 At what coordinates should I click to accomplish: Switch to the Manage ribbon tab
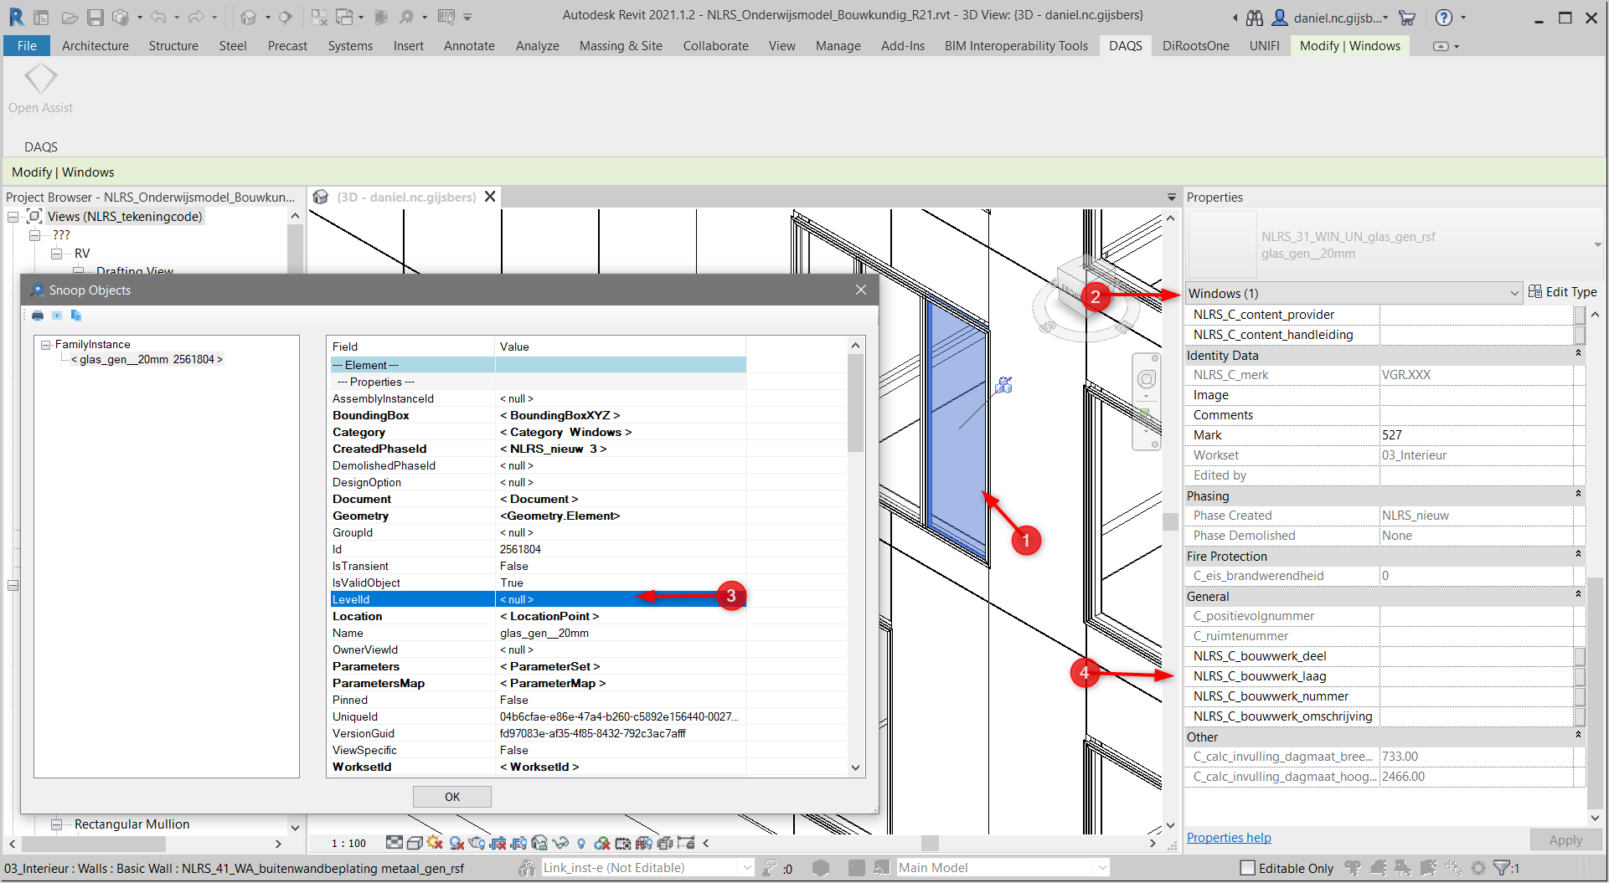point(838,46)
